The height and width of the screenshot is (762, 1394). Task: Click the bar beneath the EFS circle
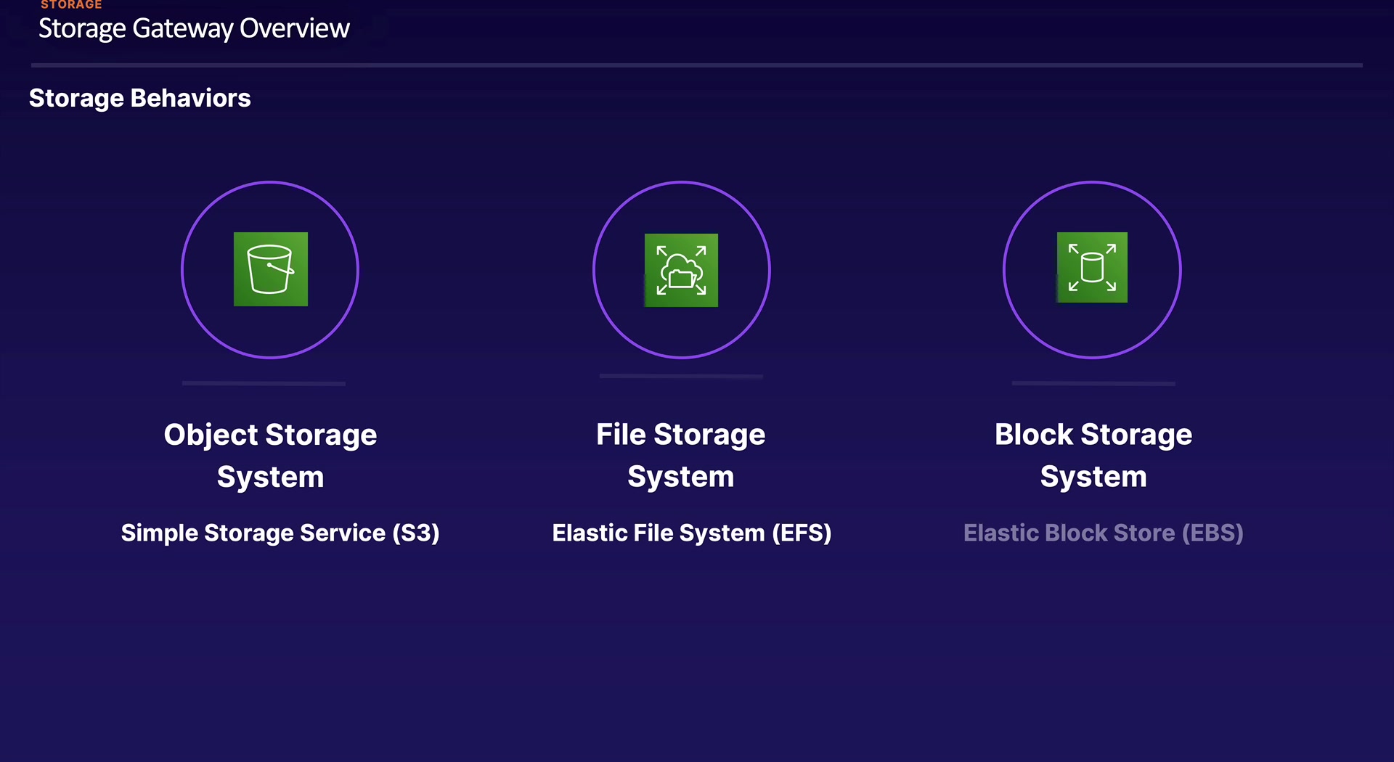(x=681, y=376)
